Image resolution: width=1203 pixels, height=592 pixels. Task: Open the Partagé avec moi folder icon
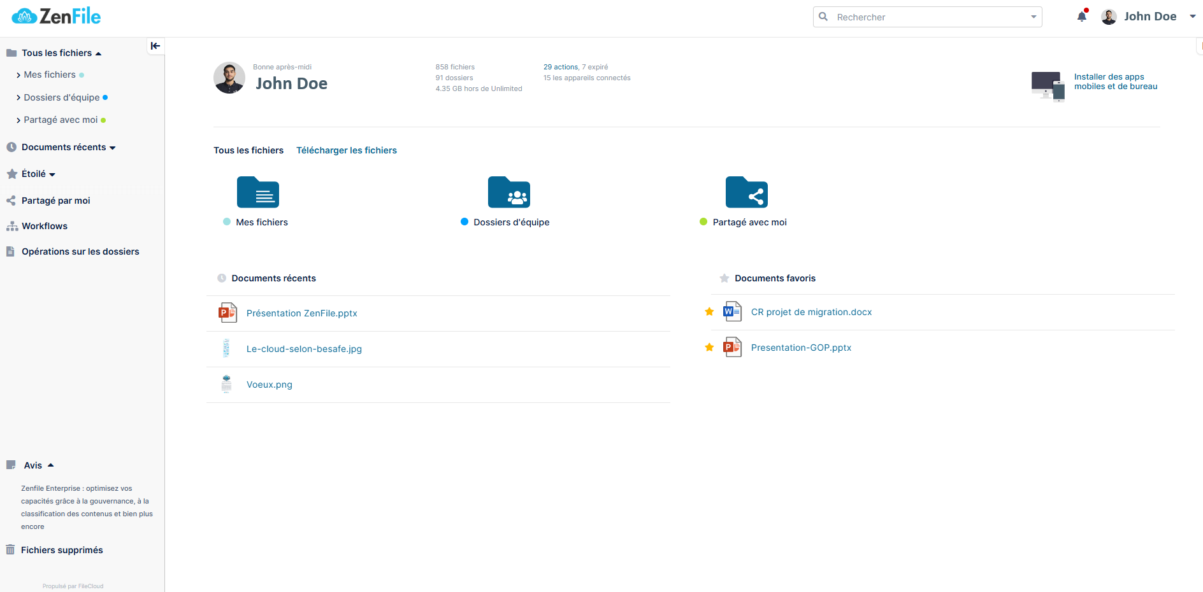(747, 192)
